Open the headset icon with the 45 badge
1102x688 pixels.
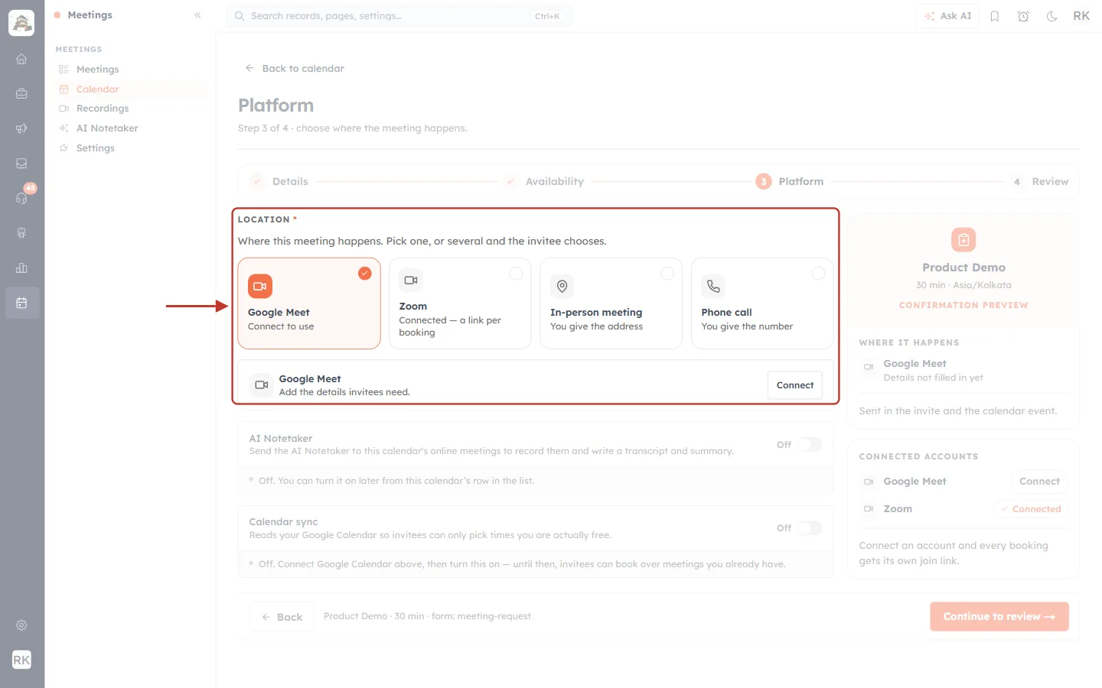21,198
